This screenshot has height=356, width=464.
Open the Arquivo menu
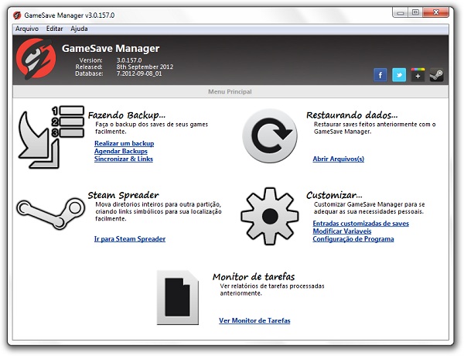click(27, 29)
